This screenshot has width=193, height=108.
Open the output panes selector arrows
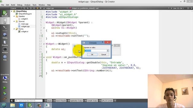(115, 100)
